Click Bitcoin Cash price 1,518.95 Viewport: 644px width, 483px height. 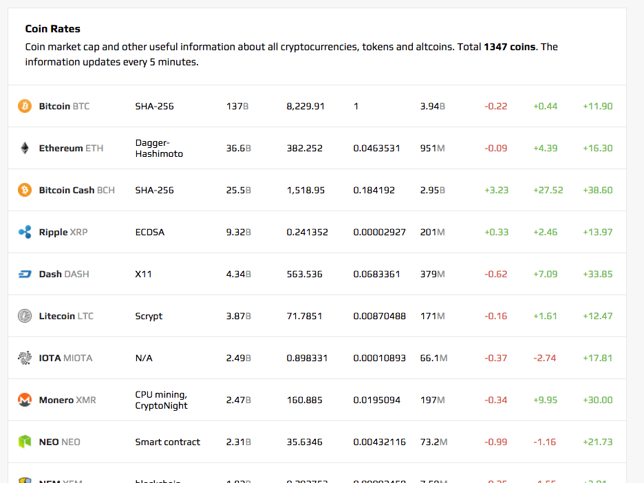pos(305,190)
